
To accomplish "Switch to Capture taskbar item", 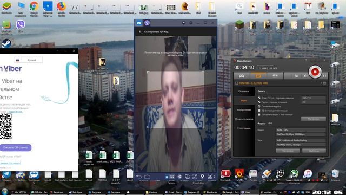I will tap(151, 192).
